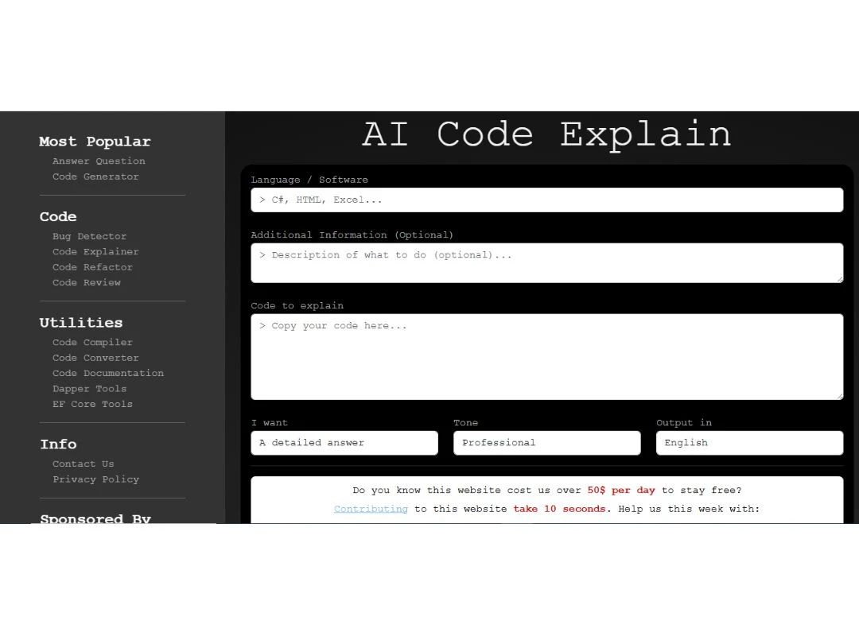Open the Output in English dropdown

749,443
